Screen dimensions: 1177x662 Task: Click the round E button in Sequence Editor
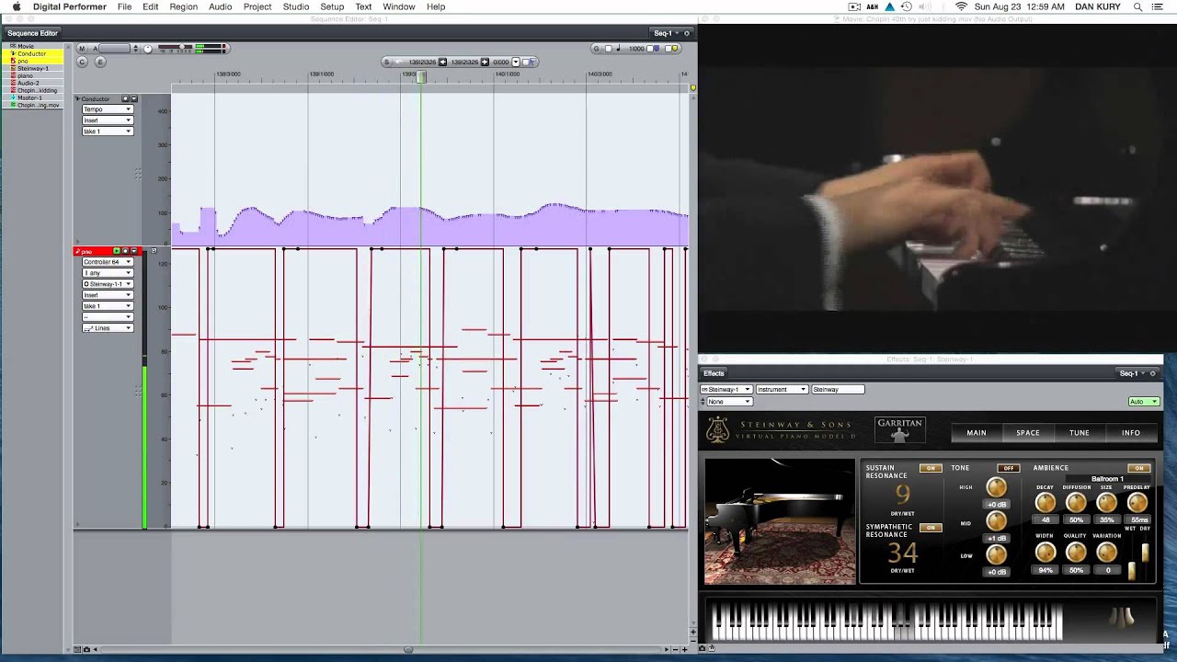100,62
